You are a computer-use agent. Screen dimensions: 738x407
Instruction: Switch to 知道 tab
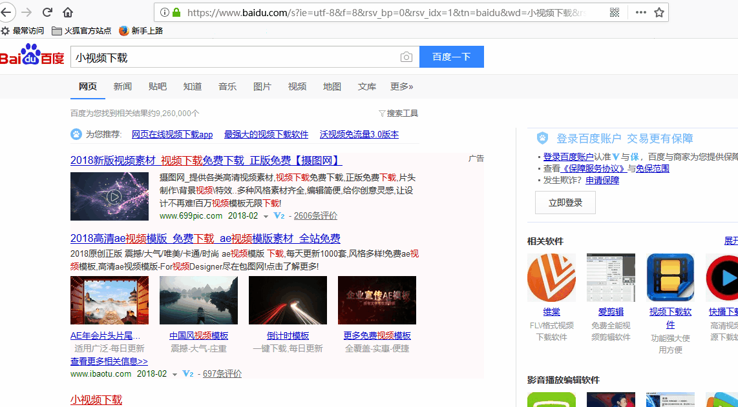[x=193, y=86]
